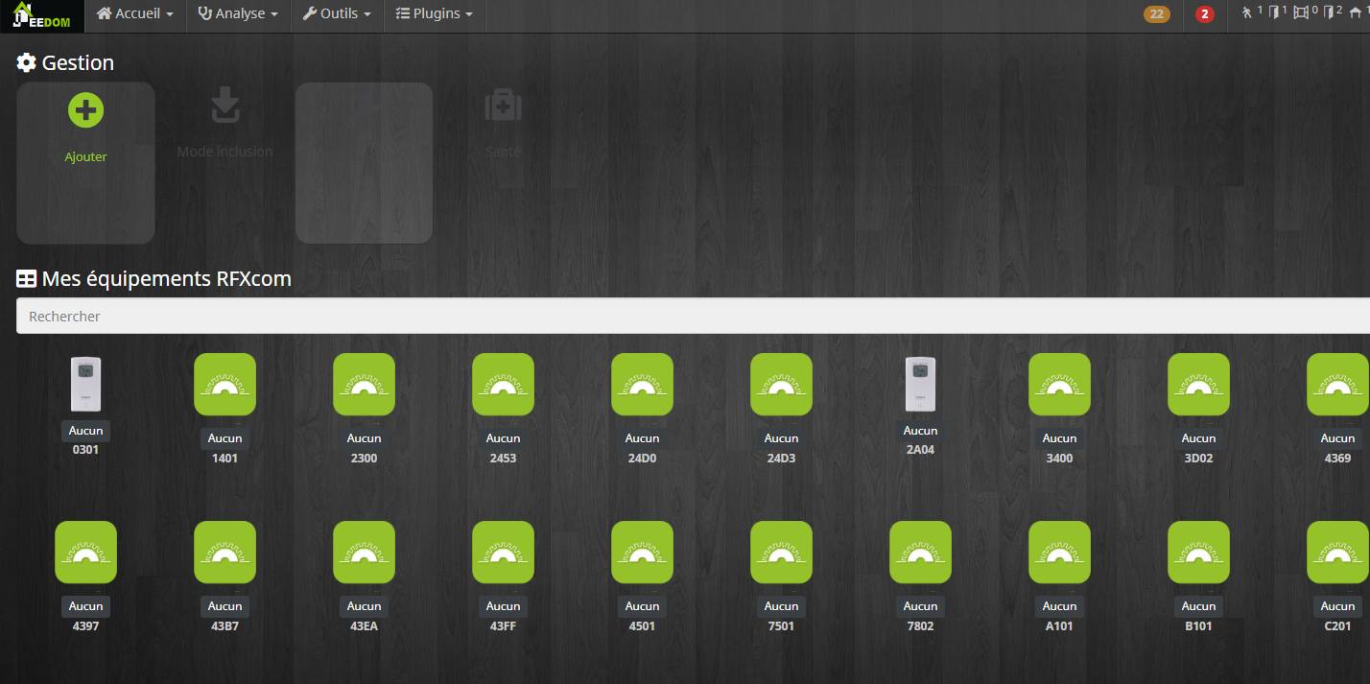Open the equipment icon labeled 4501
The height and width of the screenshot is (684, 1370).
(x=642, y=553)
